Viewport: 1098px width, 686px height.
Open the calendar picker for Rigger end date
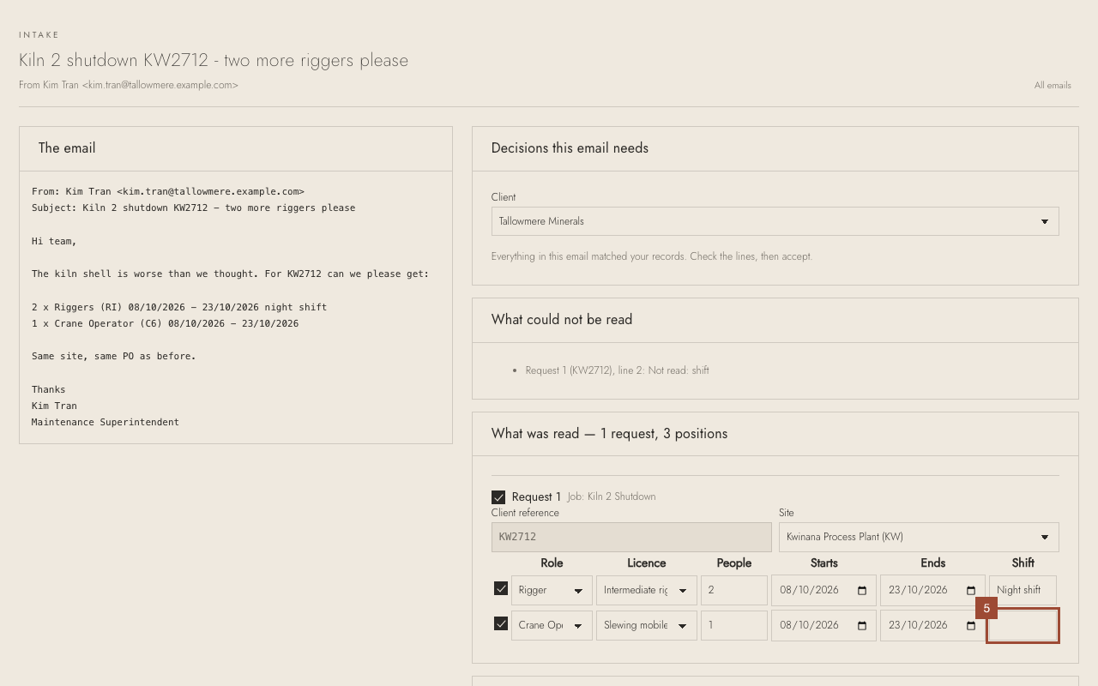tap(971, 591)
